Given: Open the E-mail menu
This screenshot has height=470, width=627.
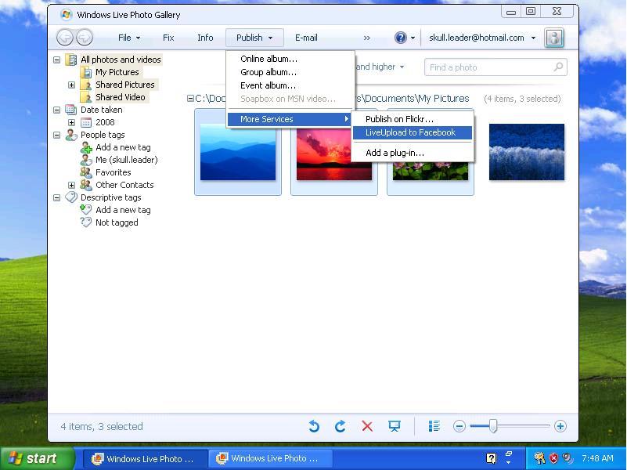Looking at the screenshot, I should tap(305, 37).
